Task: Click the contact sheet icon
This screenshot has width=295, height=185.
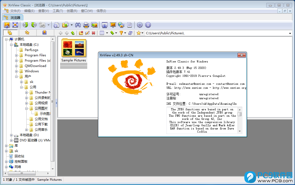Action: pyautogui.click(x=130, y=25)
